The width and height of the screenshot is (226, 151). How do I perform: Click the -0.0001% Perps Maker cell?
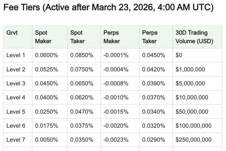pos(116,55)
